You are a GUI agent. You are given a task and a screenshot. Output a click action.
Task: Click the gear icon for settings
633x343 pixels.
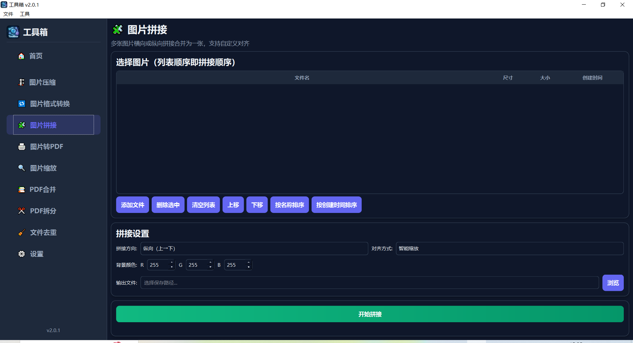tap(21, 254)
